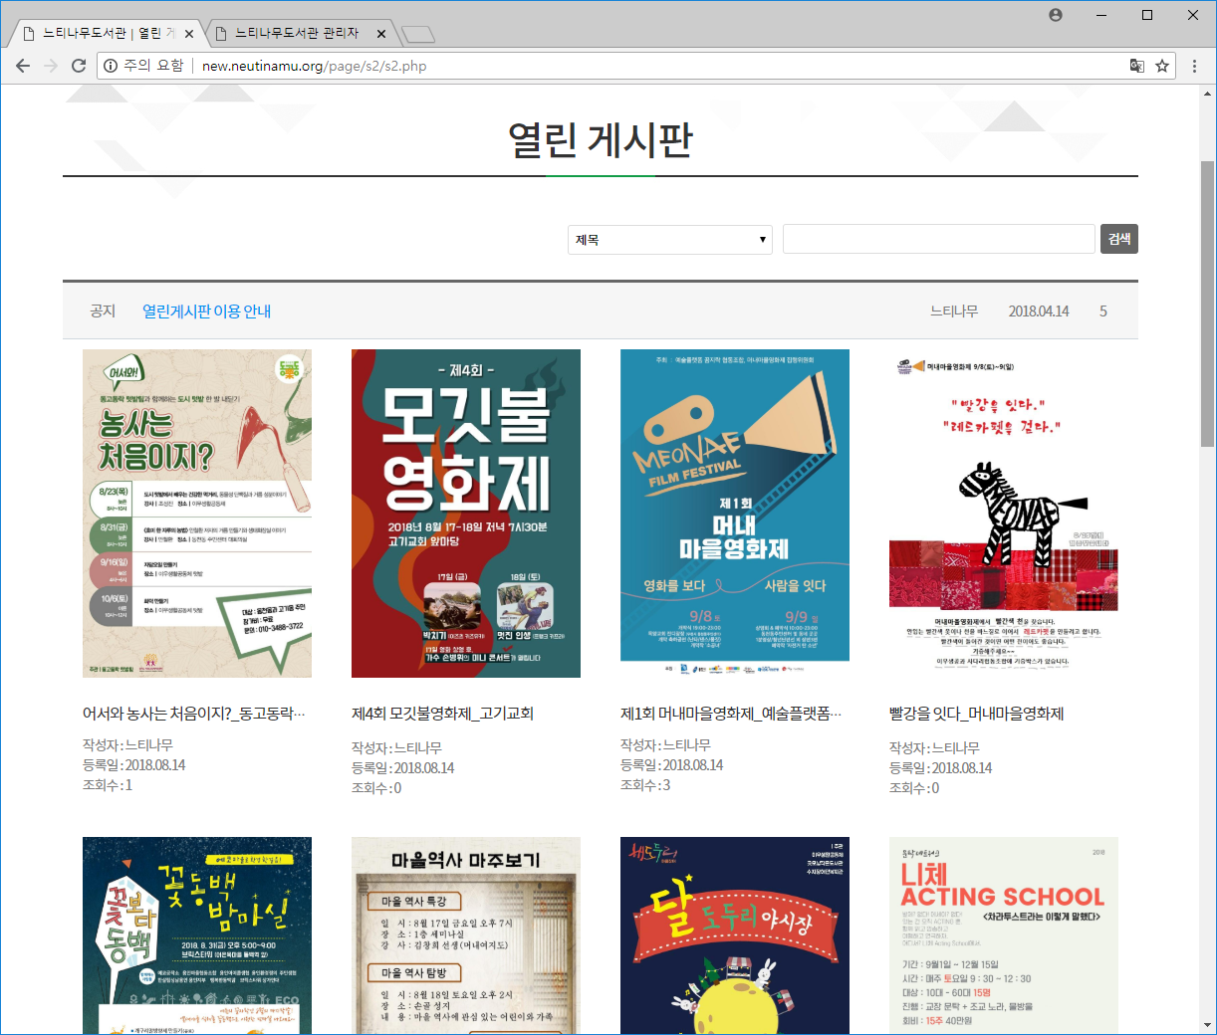Open the Chrome user profile icon
The height and width of the screenshot is (1035, 1217).
(x=1056, y=15)
